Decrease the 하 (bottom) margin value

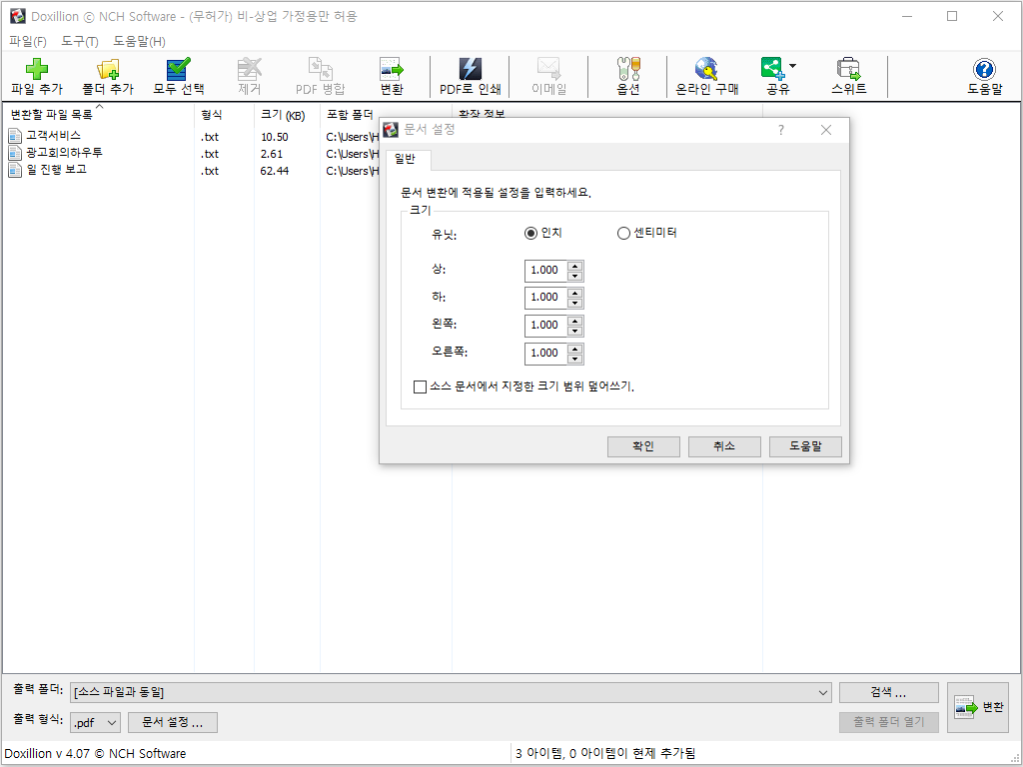click(x=574, y=304)
